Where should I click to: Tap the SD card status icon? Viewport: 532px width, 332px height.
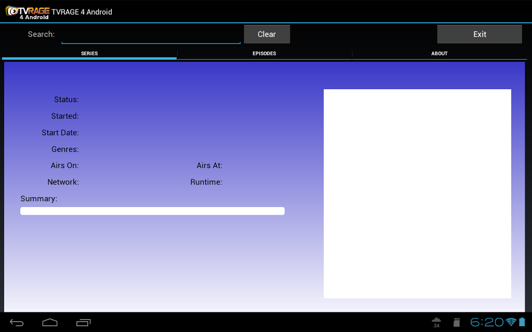[457, 323]
